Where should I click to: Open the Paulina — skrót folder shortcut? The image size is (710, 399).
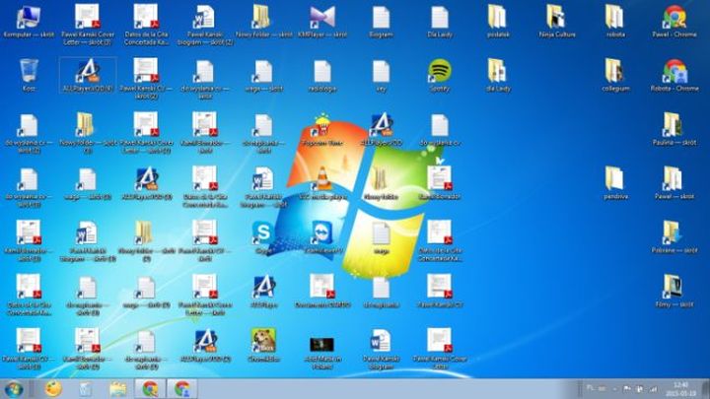coord(674,129)
